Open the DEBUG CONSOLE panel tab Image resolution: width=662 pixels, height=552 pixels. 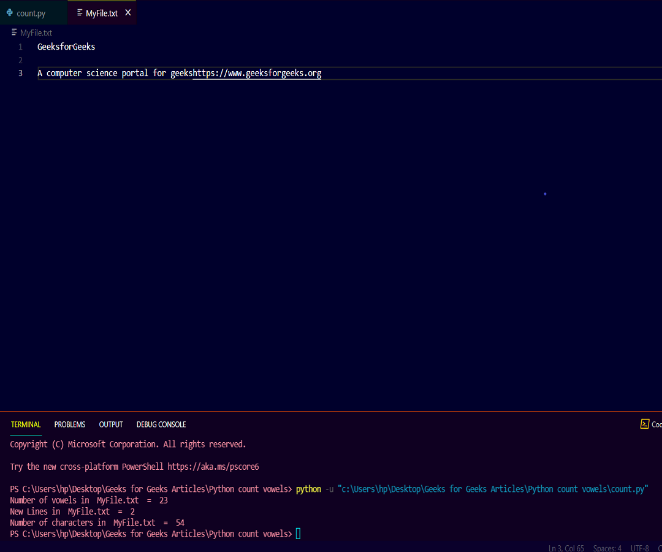161,424
